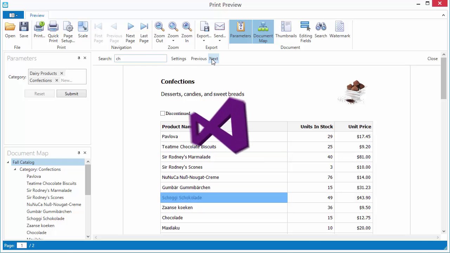Select Gumbär Gummibärchen in Document Map
The image size is (450, 253).
pyautogui.click(x=49, y=212)
